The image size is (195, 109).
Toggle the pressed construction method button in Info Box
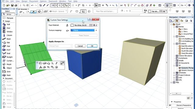[x=83, y=12]
